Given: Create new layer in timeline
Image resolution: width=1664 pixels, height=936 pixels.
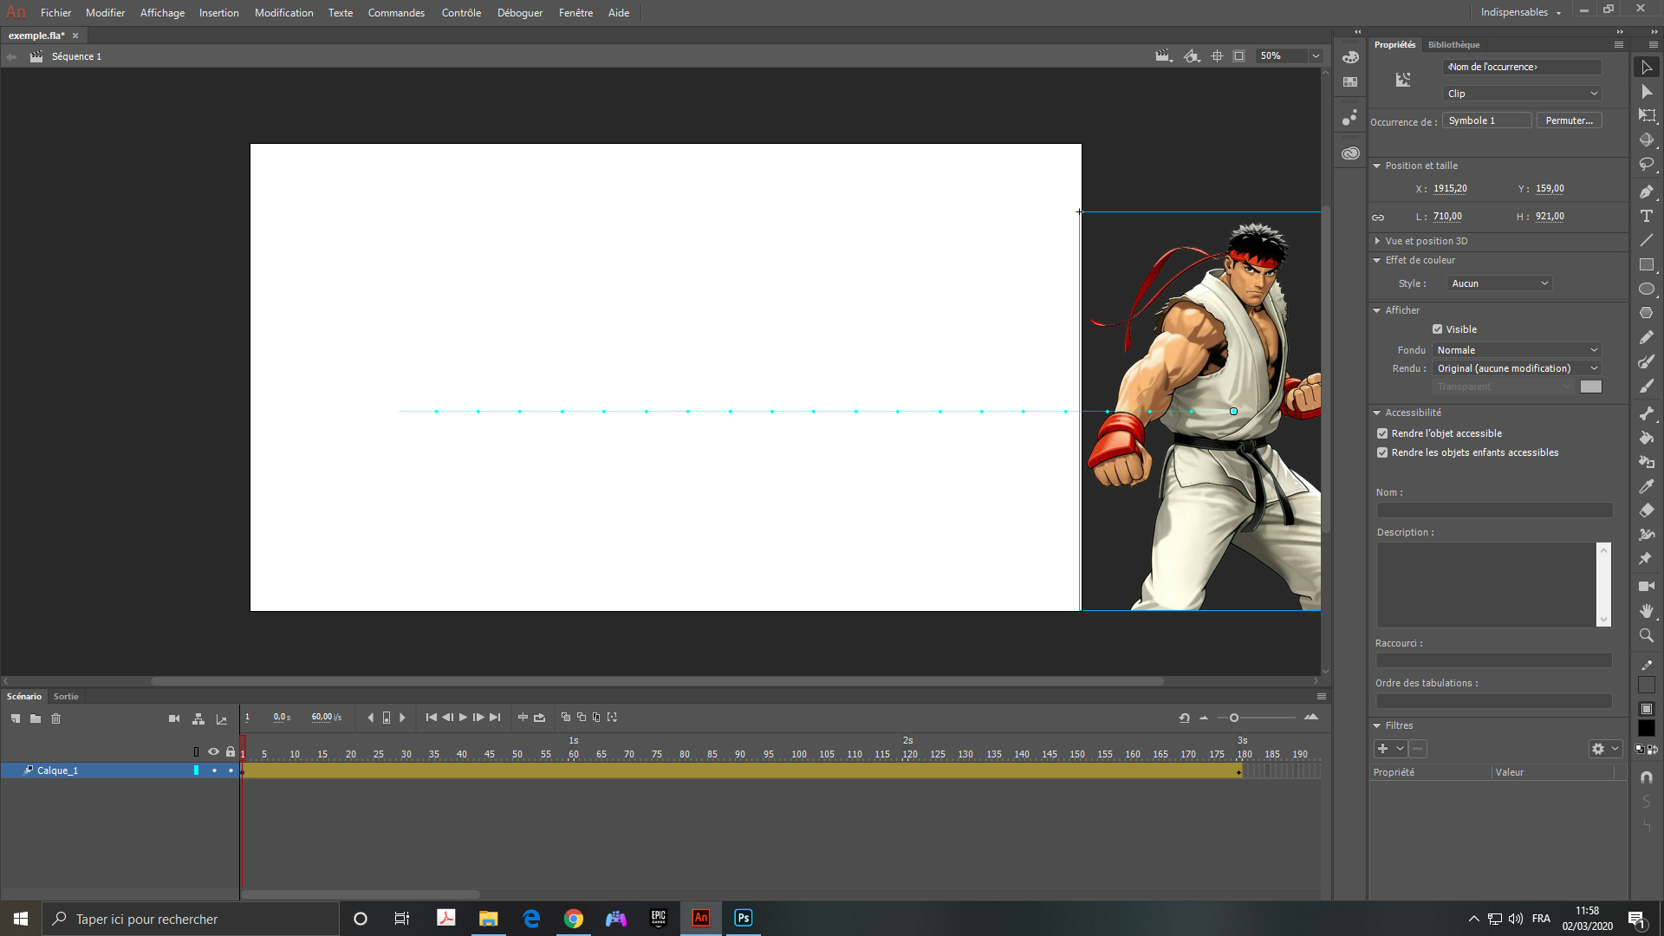Looking at the screenshot, I should (16, 718).
